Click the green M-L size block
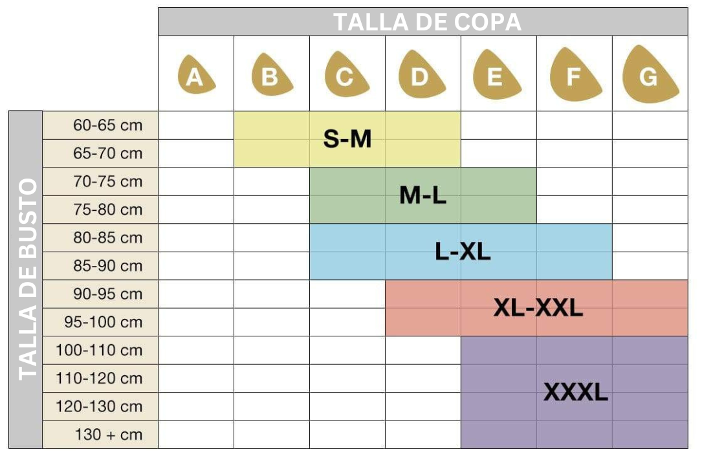This screenshot has height=458, width=702. coord(423,195)
